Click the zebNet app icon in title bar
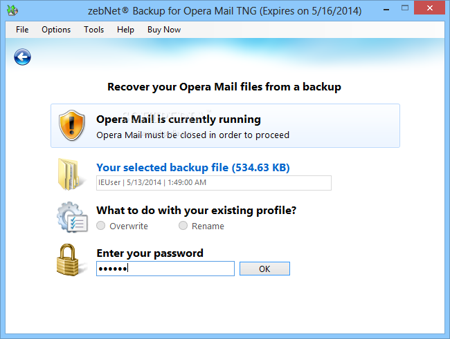 (12, 10)
